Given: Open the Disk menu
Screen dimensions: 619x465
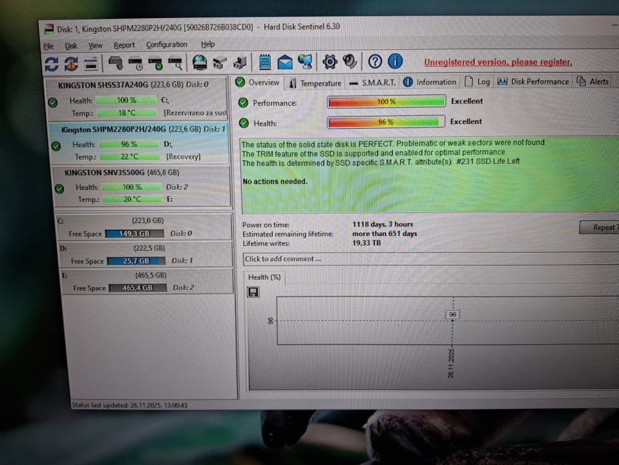Looking at the screenshot, I should click(71, 46).
